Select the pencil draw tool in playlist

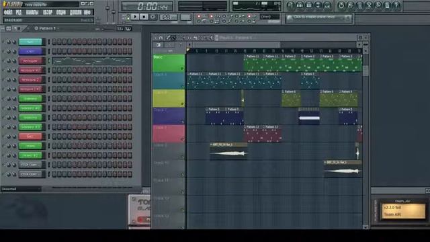pos(168,38)
